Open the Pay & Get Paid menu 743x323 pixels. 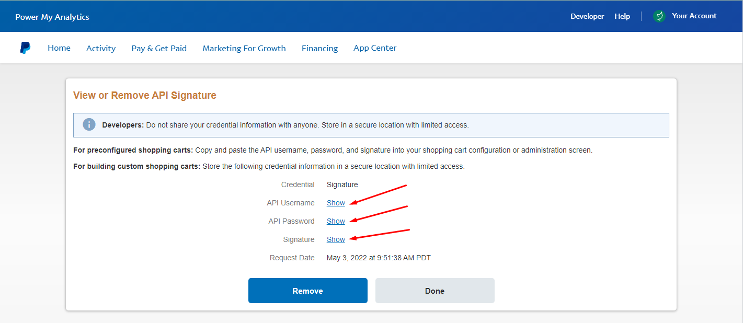pos(159,48)
